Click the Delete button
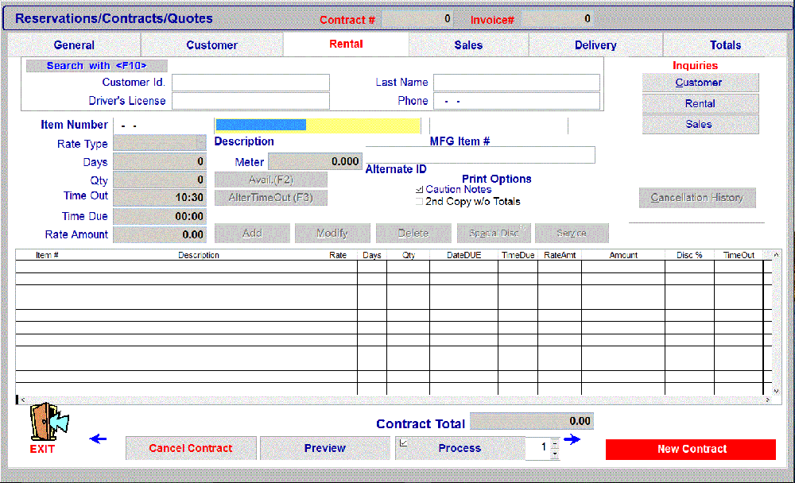The height and width of the screenshot is (483, 795). coord(413,233)
